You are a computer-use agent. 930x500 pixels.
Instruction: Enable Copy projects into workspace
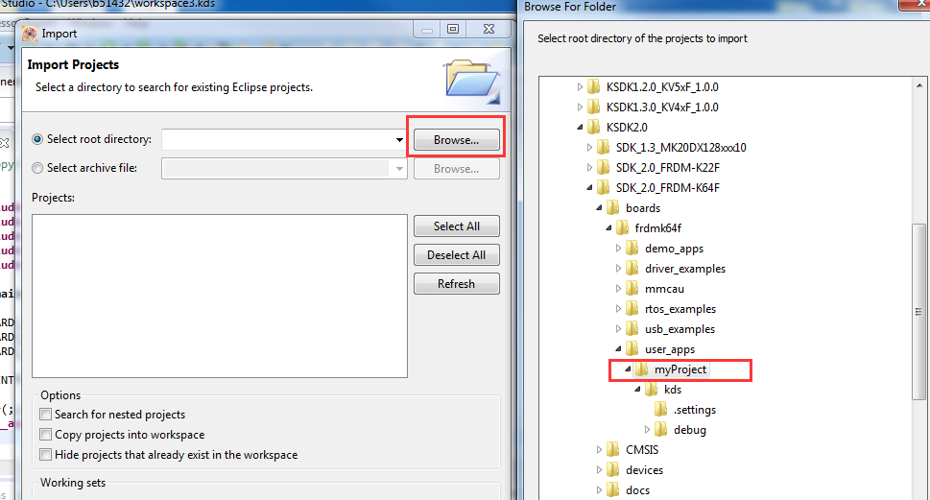(x=46, y=434)
